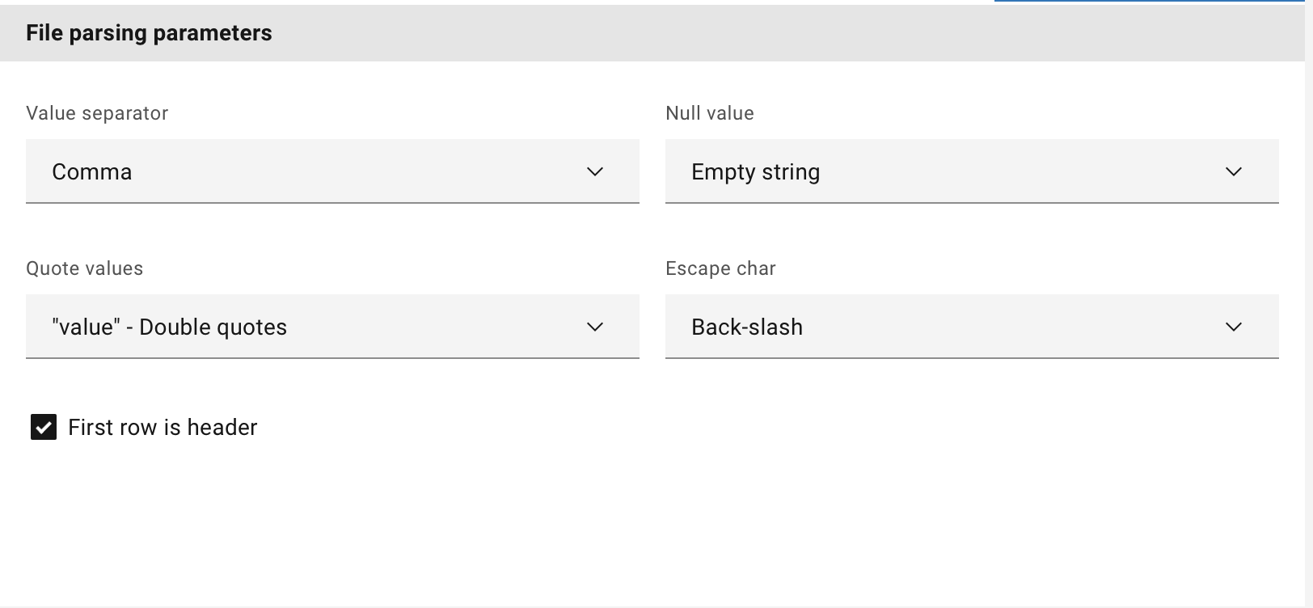Click the File parsing parameters heading
Image resolution: width=1313 pixels, height=608 pixels.
click(149, 33)
